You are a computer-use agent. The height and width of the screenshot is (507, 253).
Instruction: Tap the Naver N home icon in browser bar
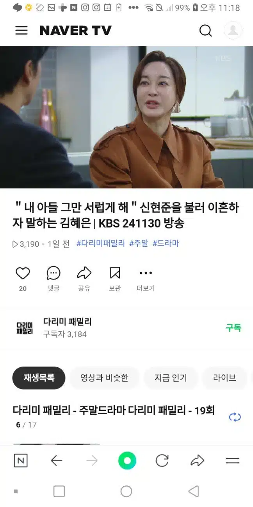click(21, 461)
